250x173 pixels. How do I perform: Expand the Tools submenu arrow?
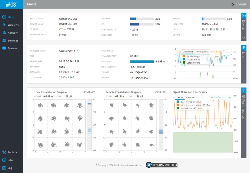coord(16,152)
